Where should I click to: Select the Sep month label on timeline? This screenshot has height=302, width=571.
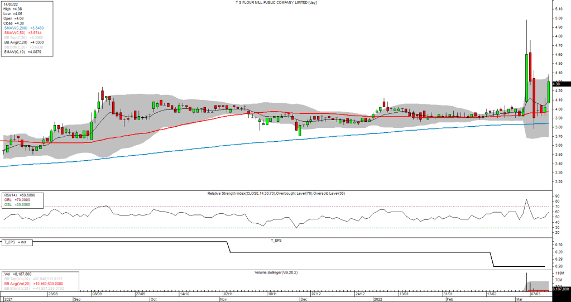coord(78,299)
